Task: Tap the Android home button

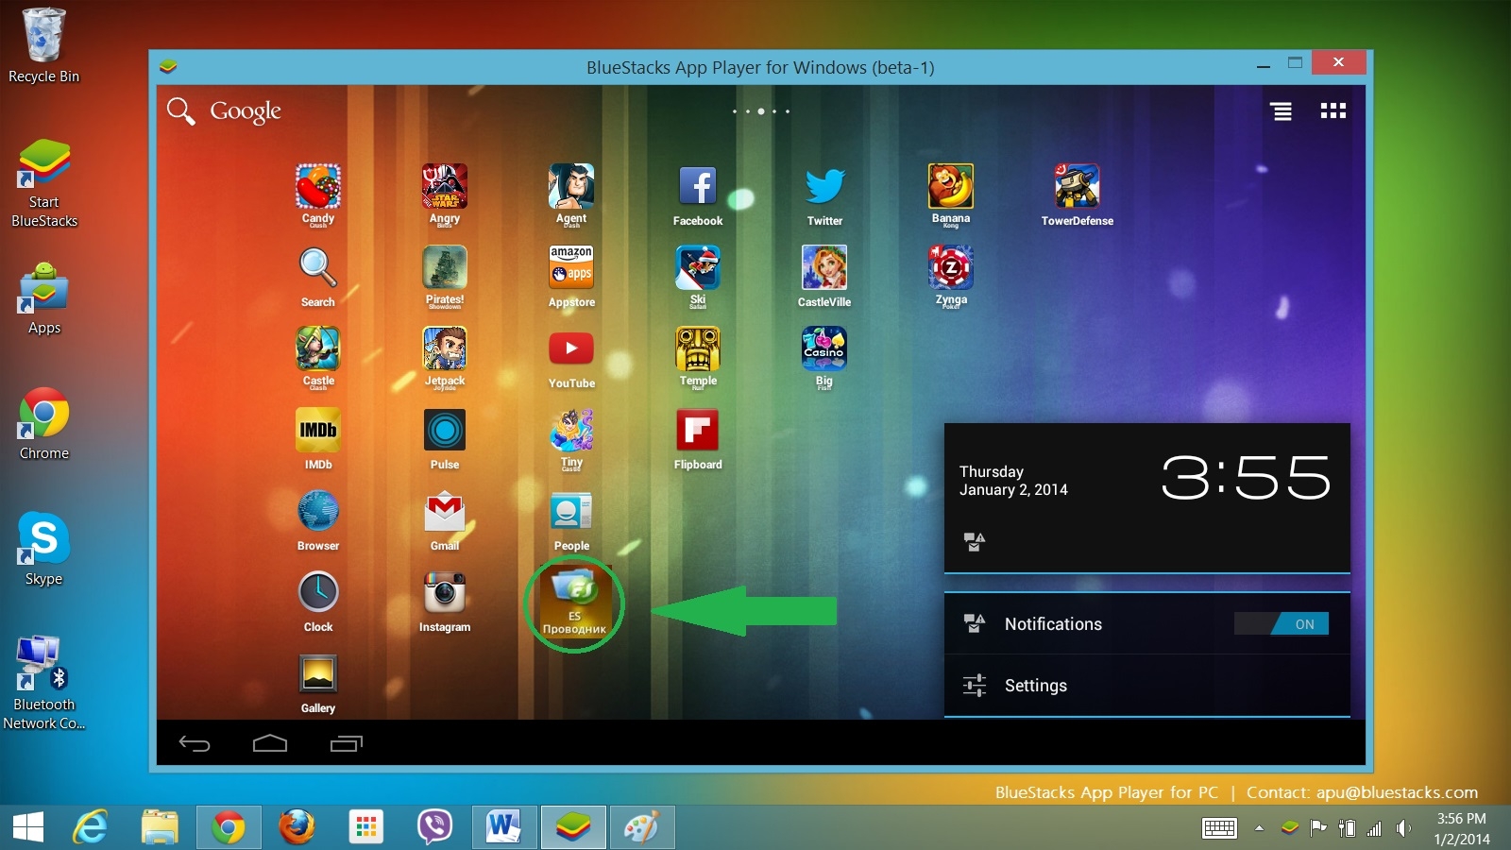Action: pos(270,743)
